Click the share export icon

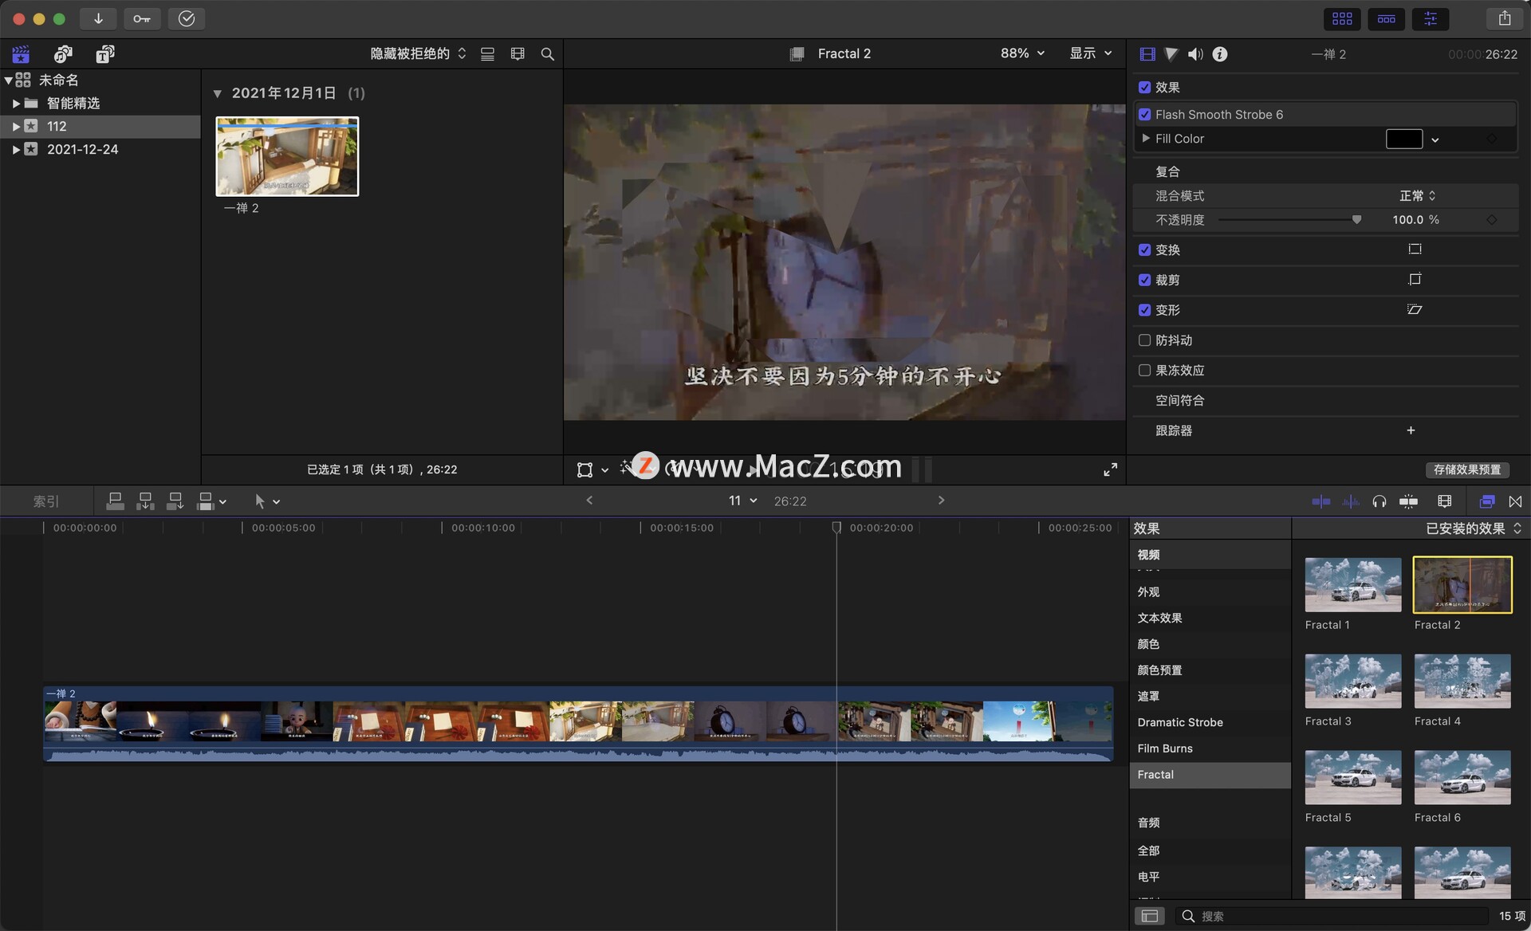tap(1504, 18)
